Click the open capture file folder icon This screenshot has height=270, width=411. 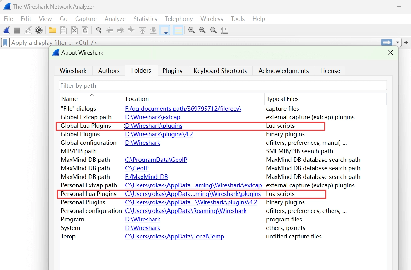52,30
